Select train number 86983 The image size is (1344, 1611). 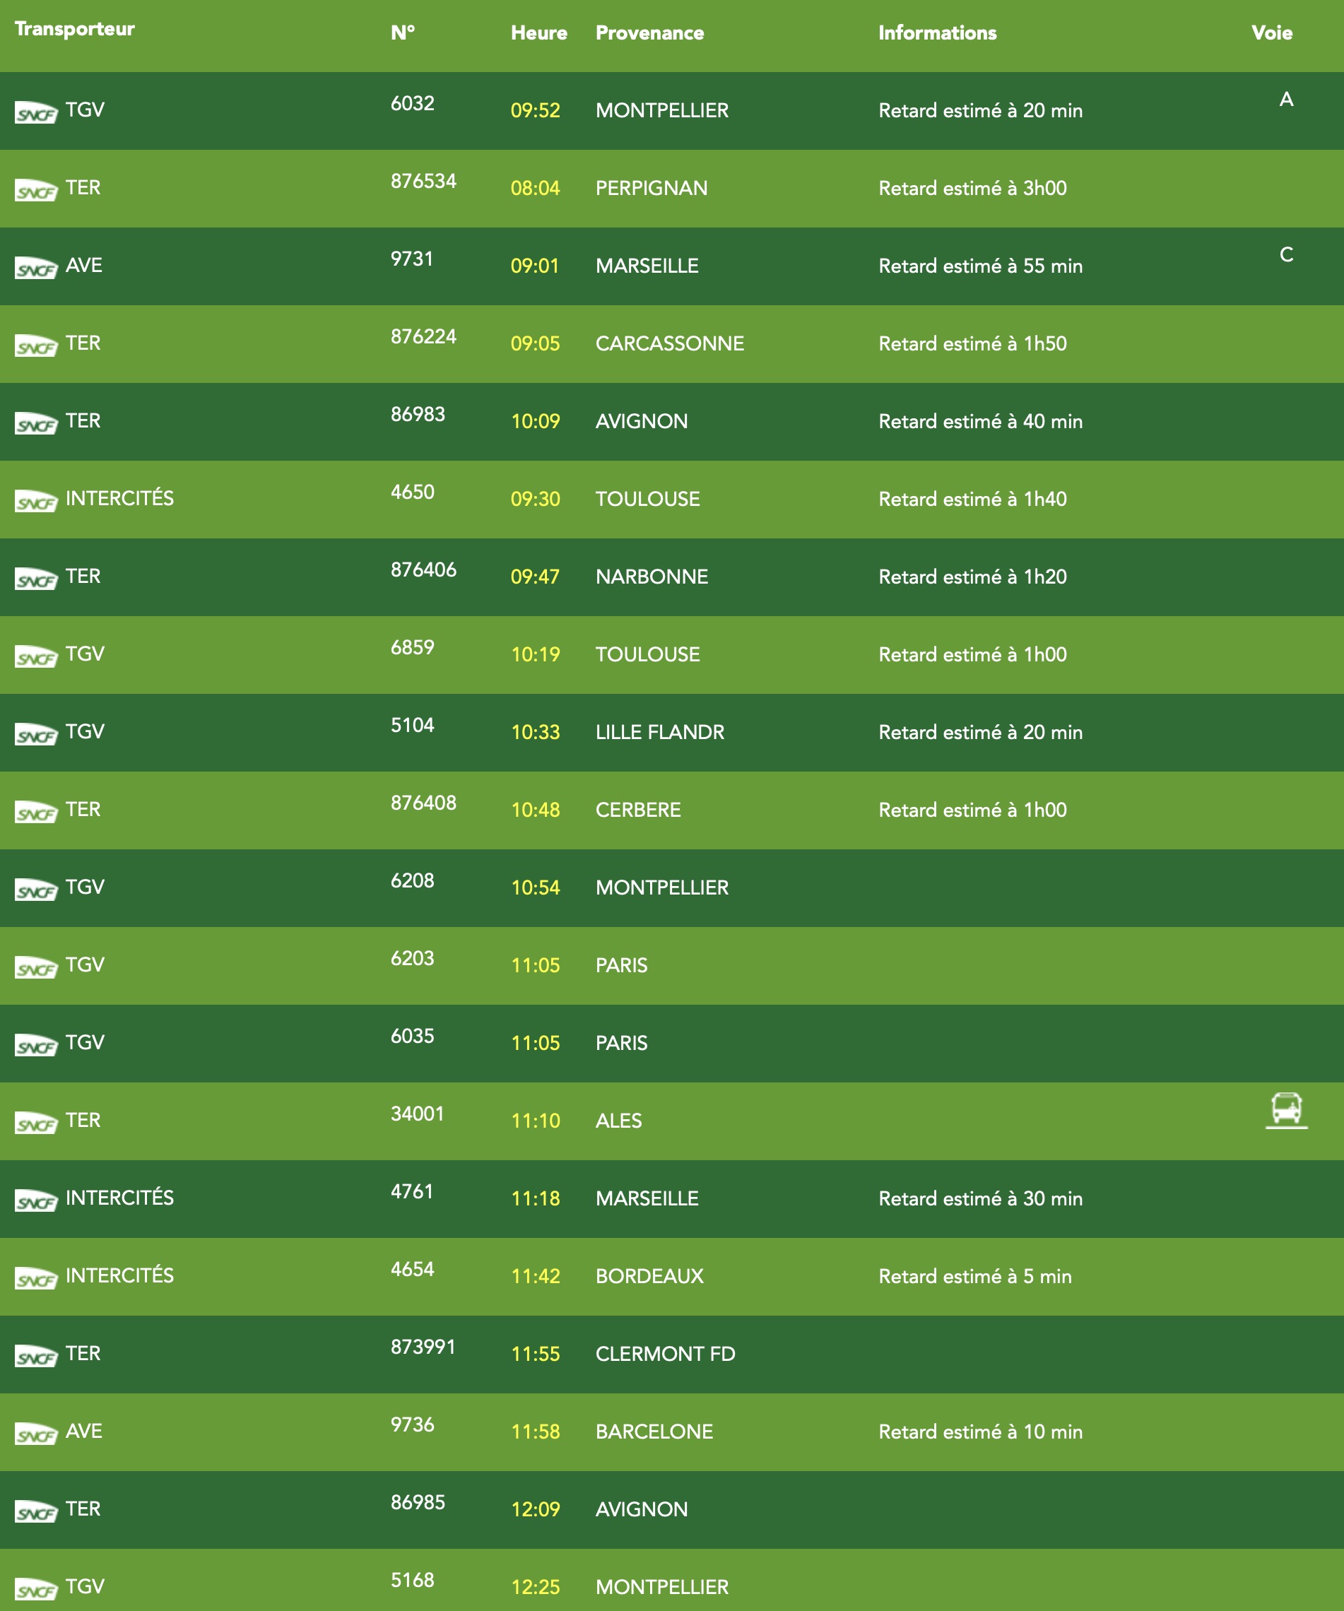click(418, 414)
